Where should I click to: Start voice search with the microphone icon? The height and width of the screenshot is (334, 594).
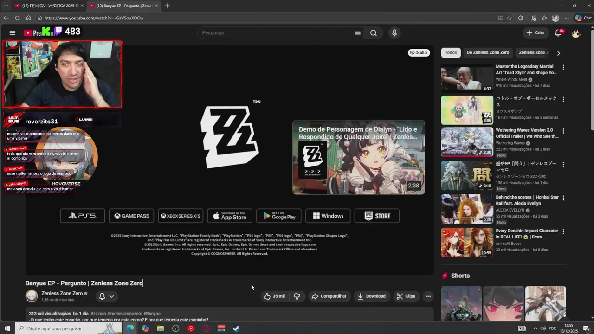coord(394,33)
